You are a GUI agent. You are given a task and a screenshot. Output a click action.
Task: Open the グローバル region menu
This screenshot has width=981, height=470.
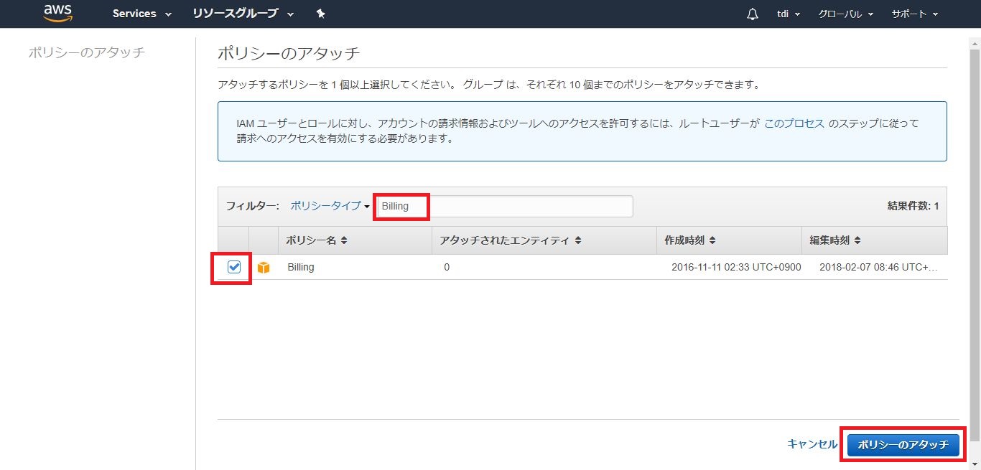pyautogui.click(x=845, y=14)
